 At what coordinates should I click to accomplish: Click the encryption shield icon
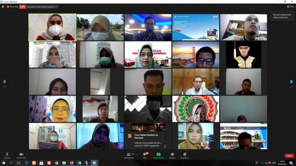tap(3, 7)
